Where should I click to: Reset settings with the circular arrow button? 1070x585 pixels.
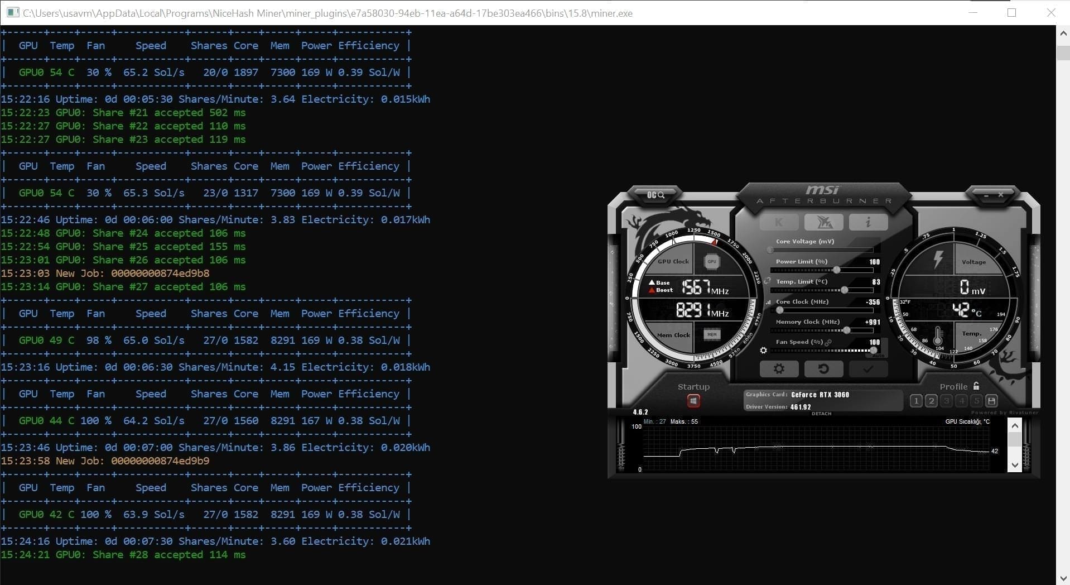[823, 369]
